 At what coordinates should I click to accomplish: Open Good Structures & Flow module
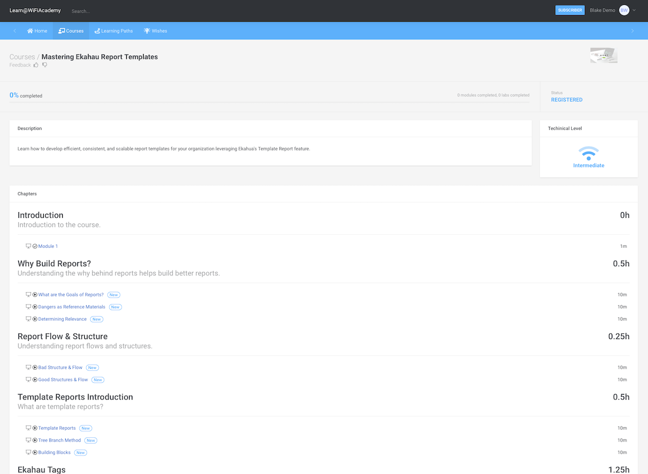click(x=63, y=380)
